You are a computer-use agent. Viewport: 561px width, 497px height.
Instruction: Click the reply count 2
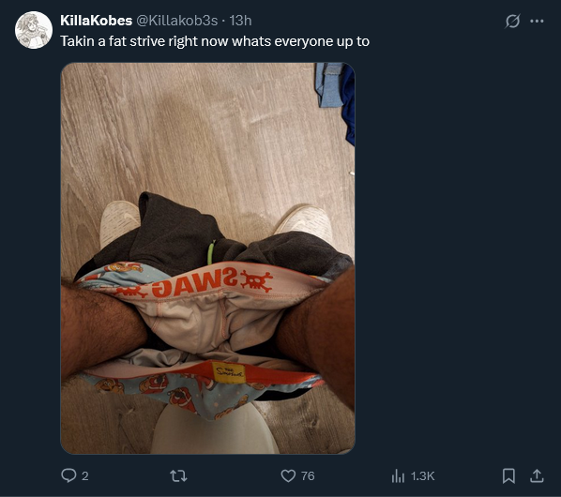click(84, 476)
